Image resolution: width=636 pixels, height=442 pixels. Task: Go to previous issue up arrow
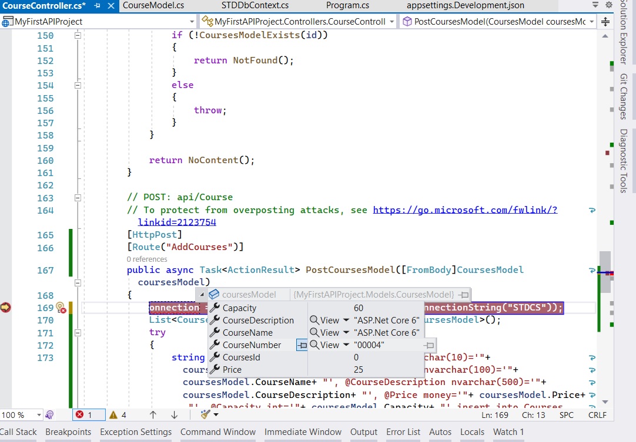click(x=153, y=415)
